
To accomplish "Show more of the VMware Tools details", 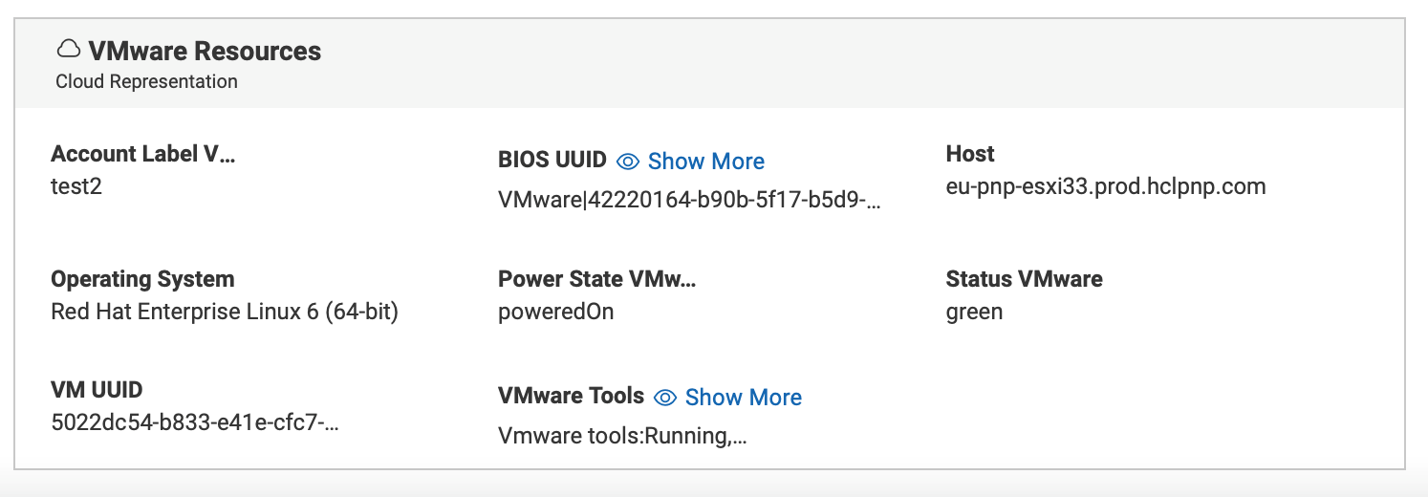I will point(743,398).
